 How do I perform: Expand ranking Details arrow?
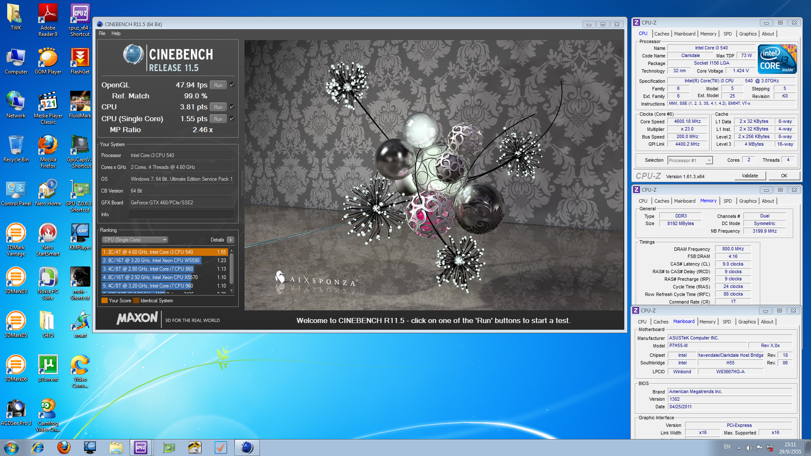230,240
